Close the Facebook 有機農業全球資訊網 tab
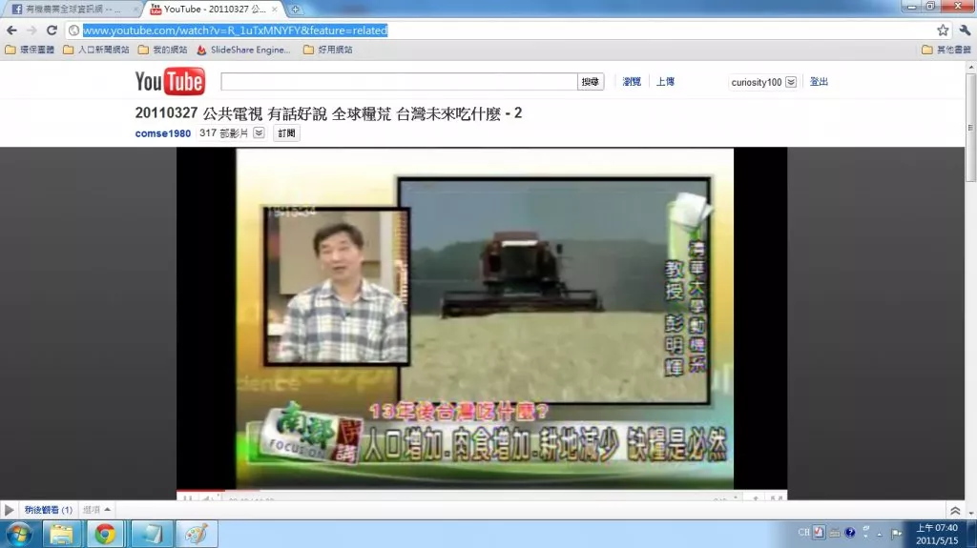The height and width of the screenshot is (548, 977). (x=135, y=10)
